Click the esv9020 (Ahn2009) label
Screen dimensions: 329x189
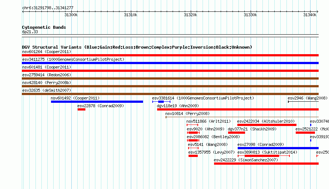(x=206, y=129)
